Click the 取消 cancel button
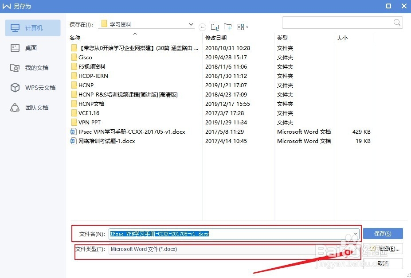This screenshot has height=278, width=411. (383, 263)
